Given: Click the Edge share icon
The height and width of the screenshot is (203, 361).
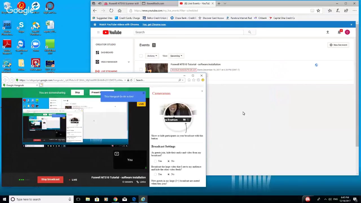Looking at the screenshot, I should pos(346,11).
